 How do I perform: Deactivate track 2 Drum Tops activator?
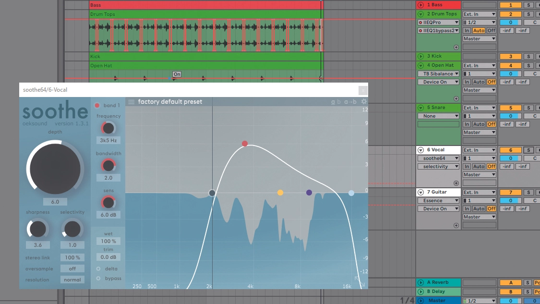[510, 14]
